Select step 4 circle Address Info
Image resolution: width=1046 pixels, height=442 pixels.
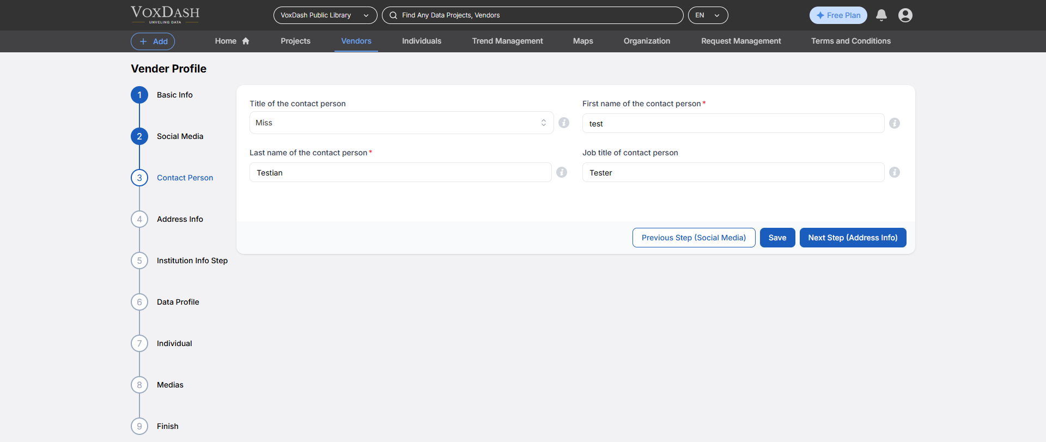pyautogui.click(x=139, y=219)
